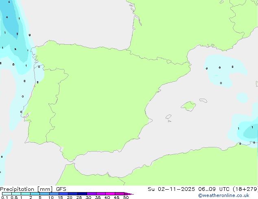Click the 'Su 02-11-2025' date text

pos(171,189)
